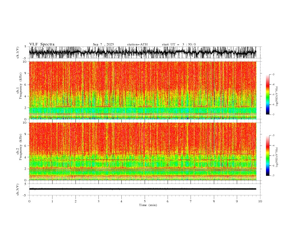Click tick label "9" on the Time axis
The image size is (293, 226).
point(237,201)
